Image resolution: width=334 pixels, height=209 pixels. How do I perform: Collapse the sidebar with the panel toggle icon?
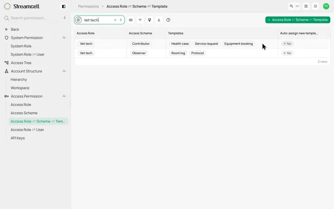tap(64, 6)
